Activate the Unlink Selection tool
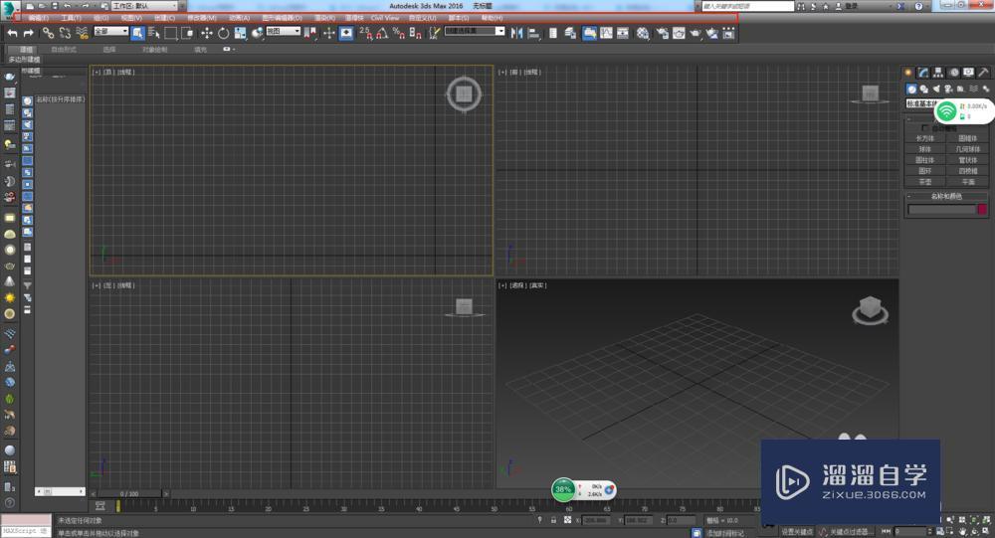This screenshot has height=538, width=995. [x=65, y=33]
